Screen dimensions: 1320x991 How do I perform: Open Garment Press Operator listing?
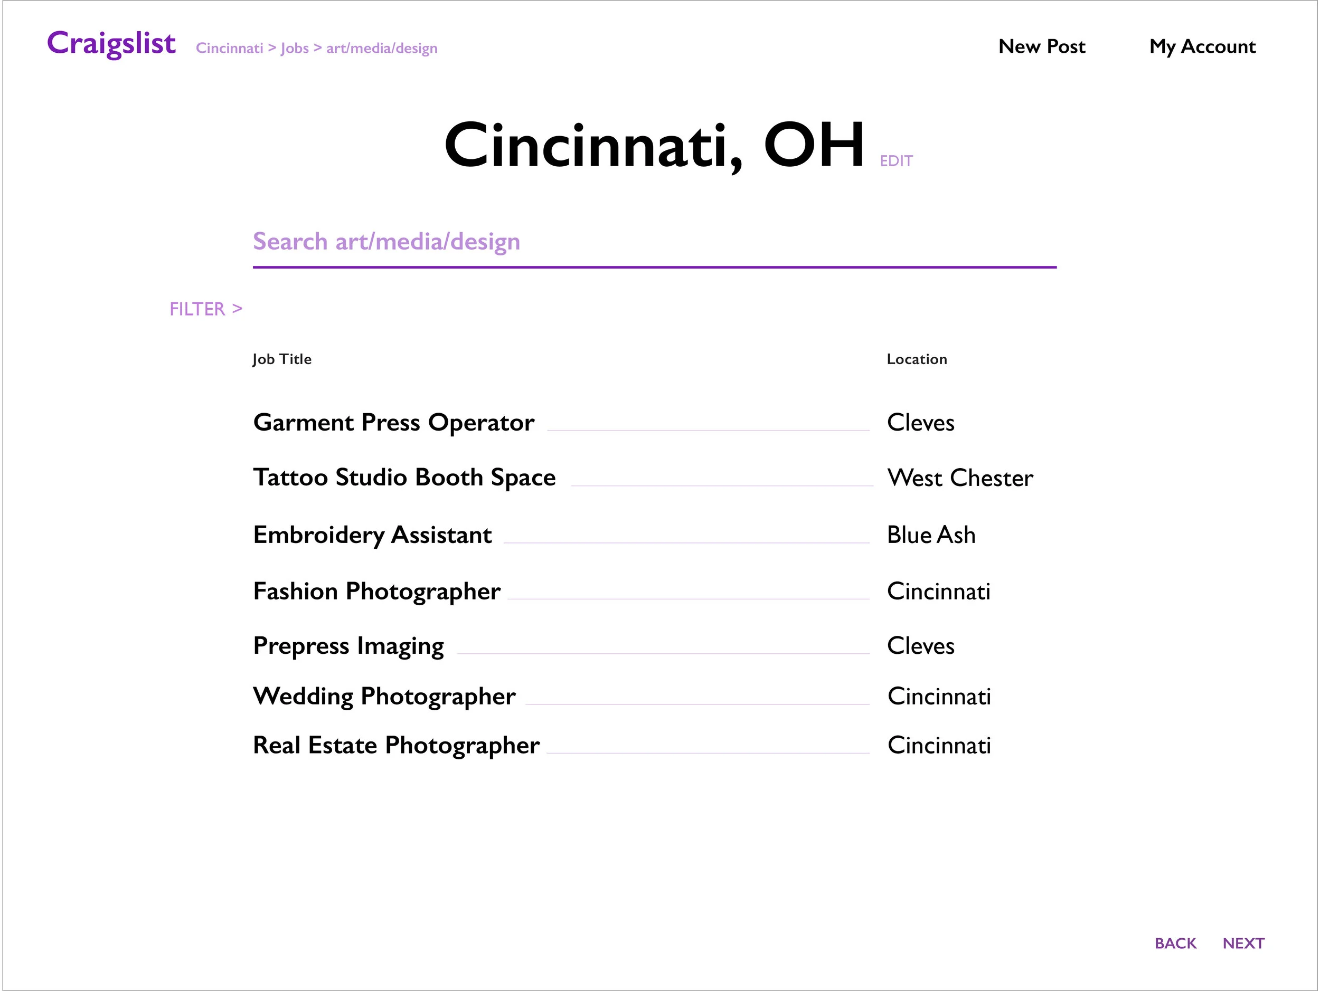pos(393,422)
